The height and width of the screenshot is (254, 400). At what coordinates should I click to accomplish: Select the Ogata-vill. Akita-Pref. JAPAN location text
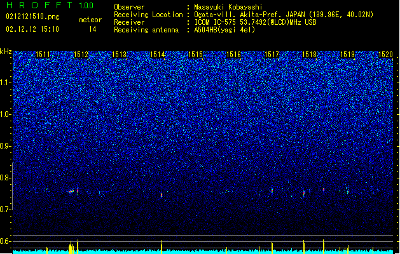284,15
